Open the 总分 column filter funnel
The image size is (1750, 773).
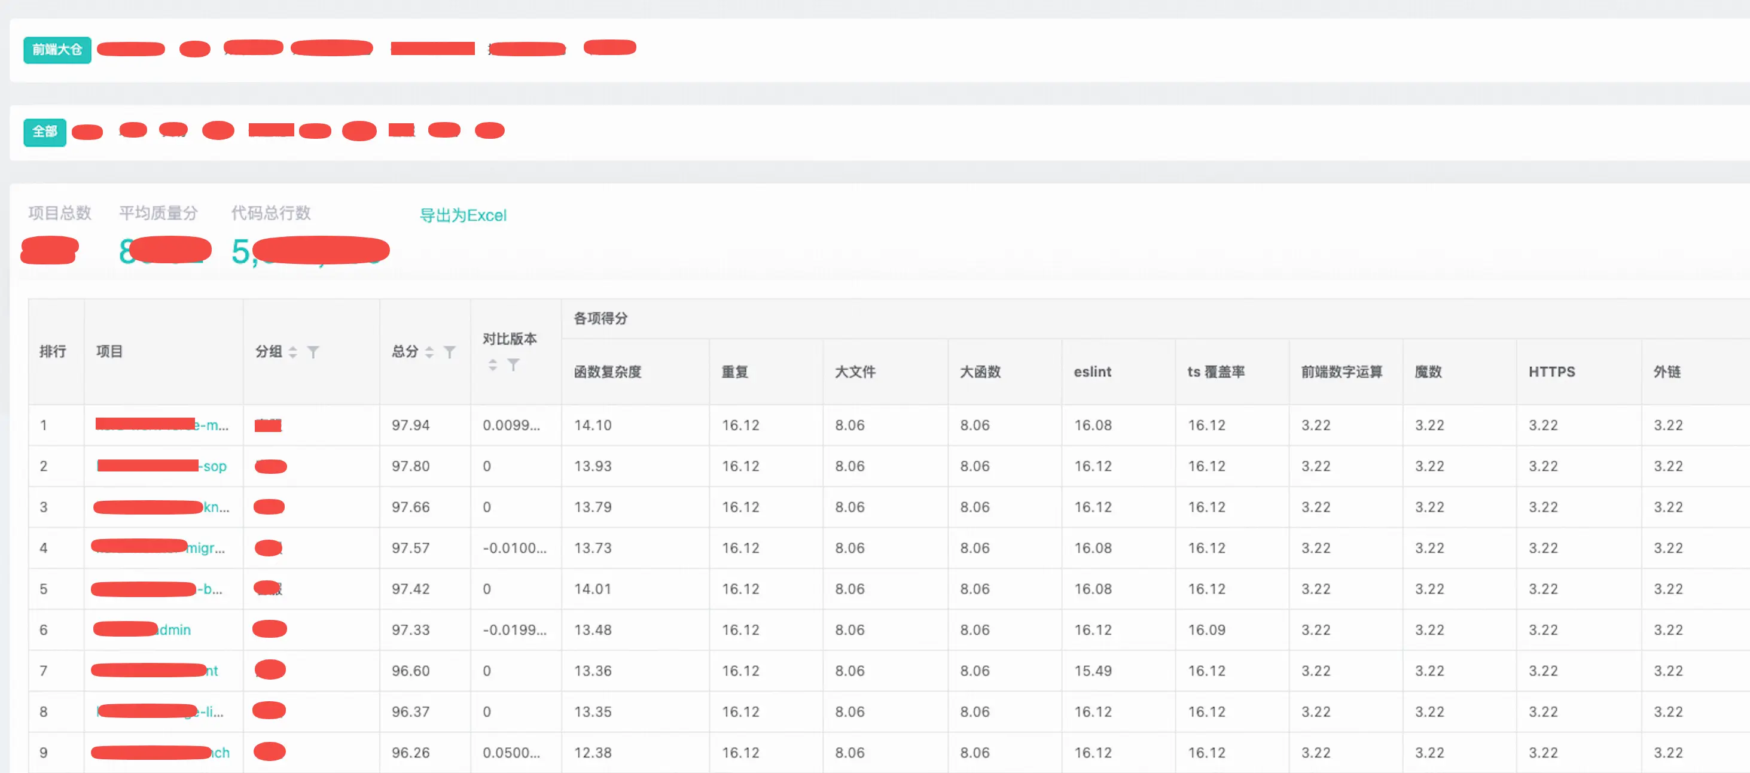450,352
